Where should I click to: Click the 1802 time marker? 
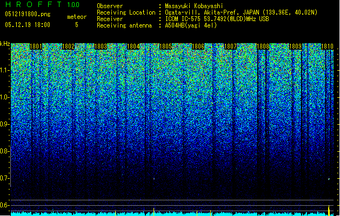point(68,46)
